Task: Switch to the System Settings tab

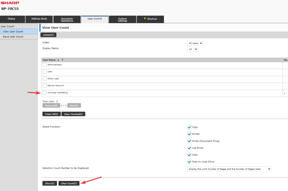Action: point(123,19)
